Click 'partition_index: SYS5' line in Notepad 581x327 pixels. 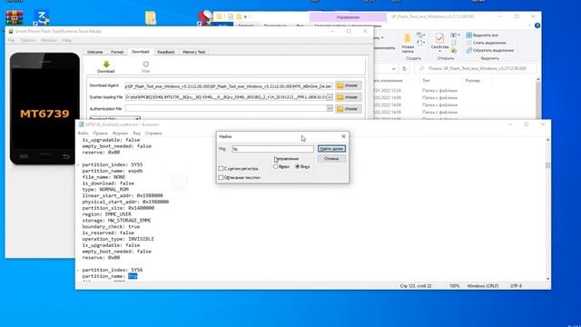tap(113, 164)
